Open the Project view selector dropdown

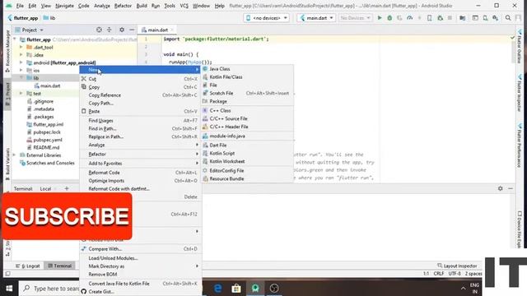coord(30,30)
